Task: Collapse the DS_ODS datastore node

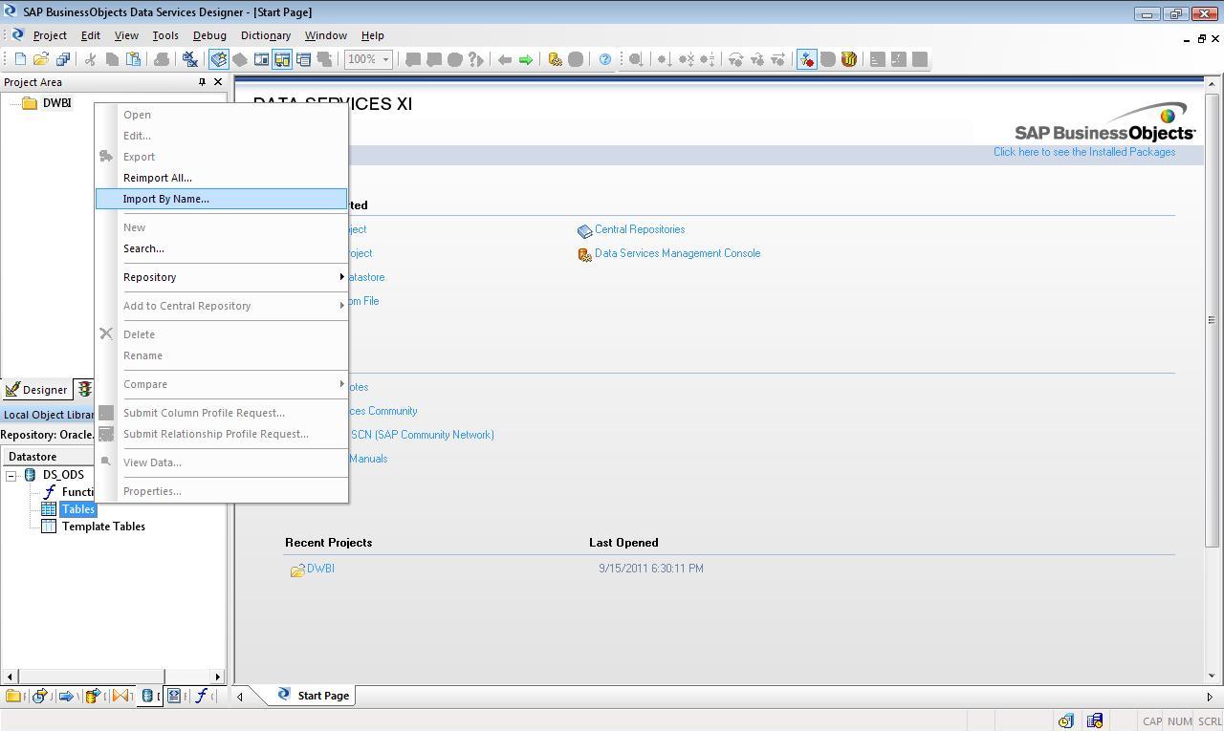Action: [x=11, y=475]
